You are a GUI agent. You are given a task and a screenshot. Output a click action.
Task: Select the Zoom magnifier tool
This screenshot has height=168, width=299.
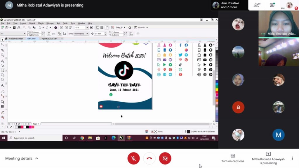2,55
